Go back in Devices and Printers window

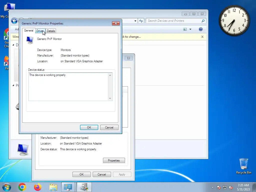(14, 21)
